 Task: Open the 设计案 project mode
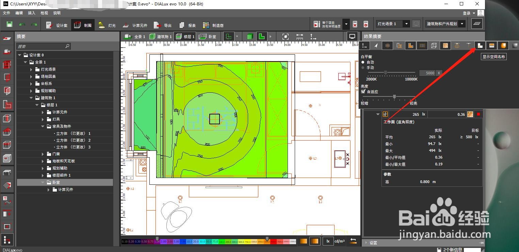(57, 25)
